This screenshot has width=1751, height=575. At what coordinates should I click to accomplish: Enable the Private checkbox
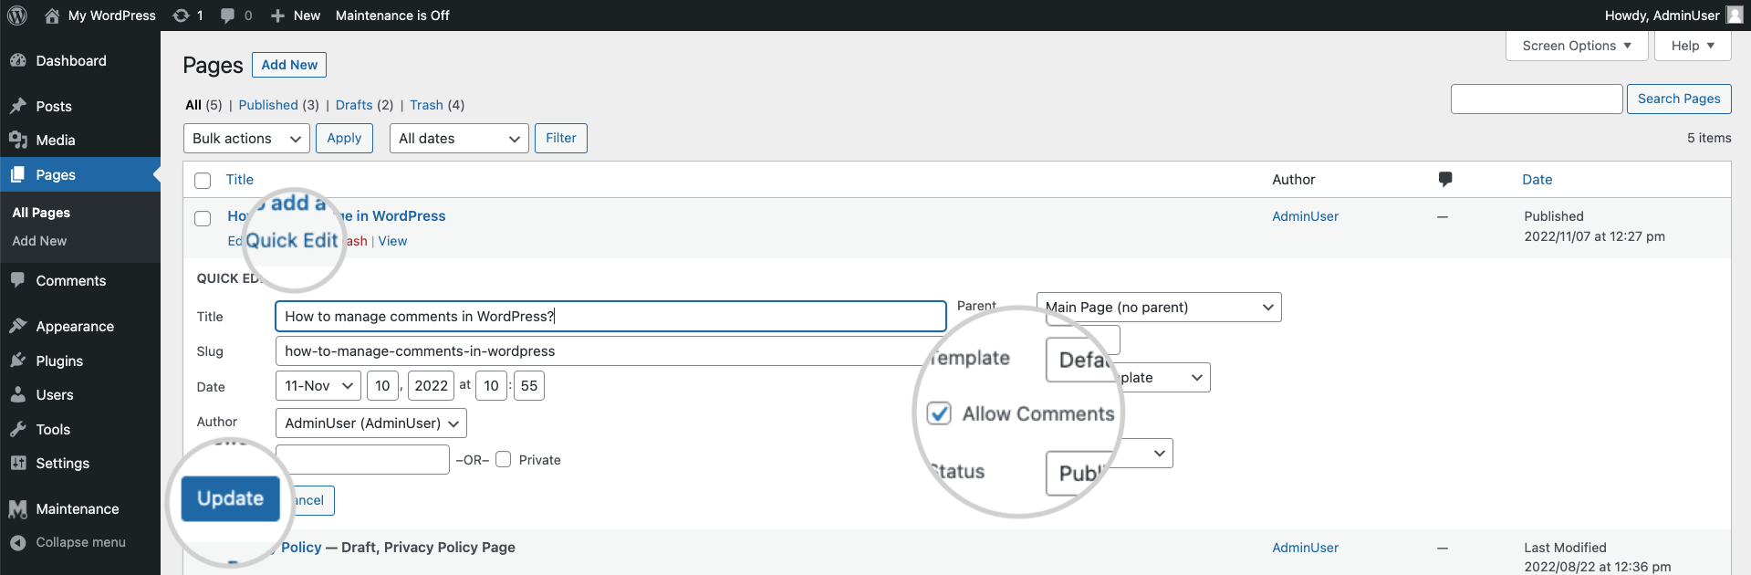pos(503,459)
